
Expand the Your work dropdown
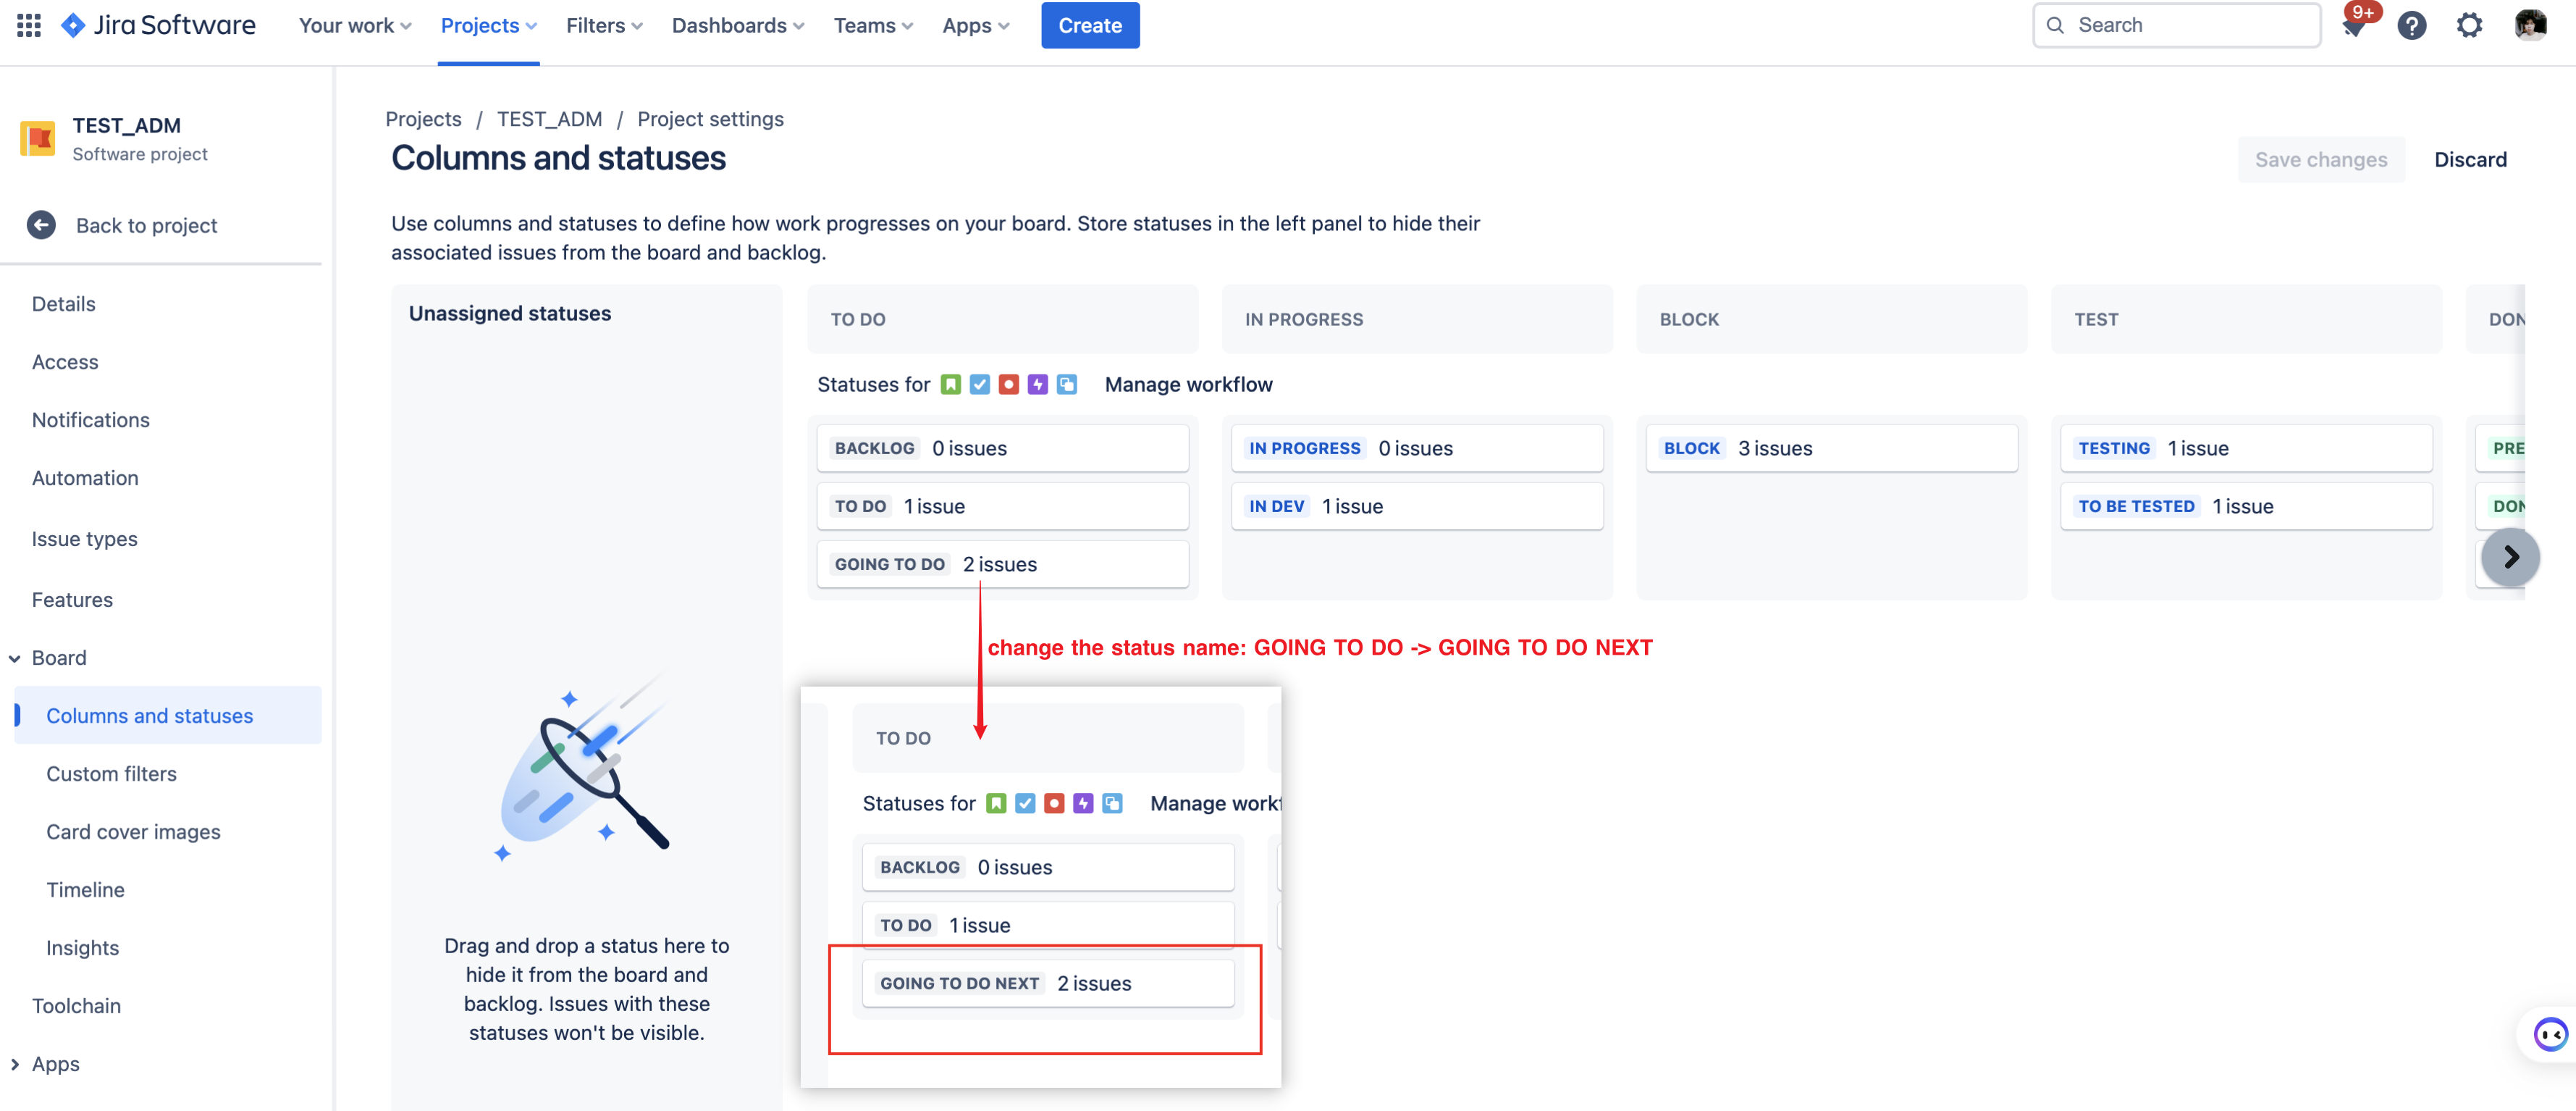pyautogui.click(x=355, y=26)
